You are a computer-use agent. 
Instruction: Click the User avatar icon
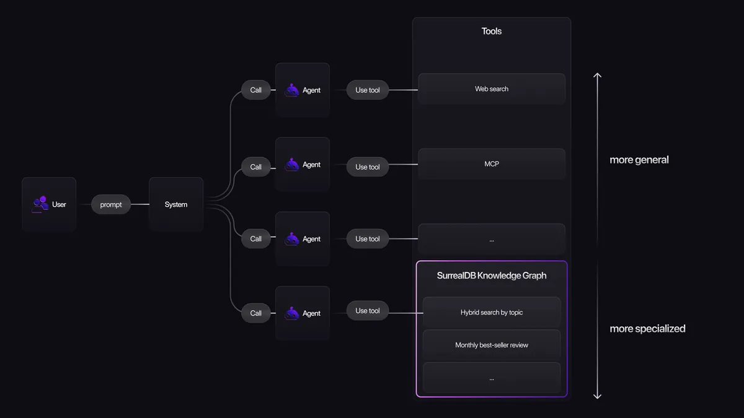click(40, 204)
